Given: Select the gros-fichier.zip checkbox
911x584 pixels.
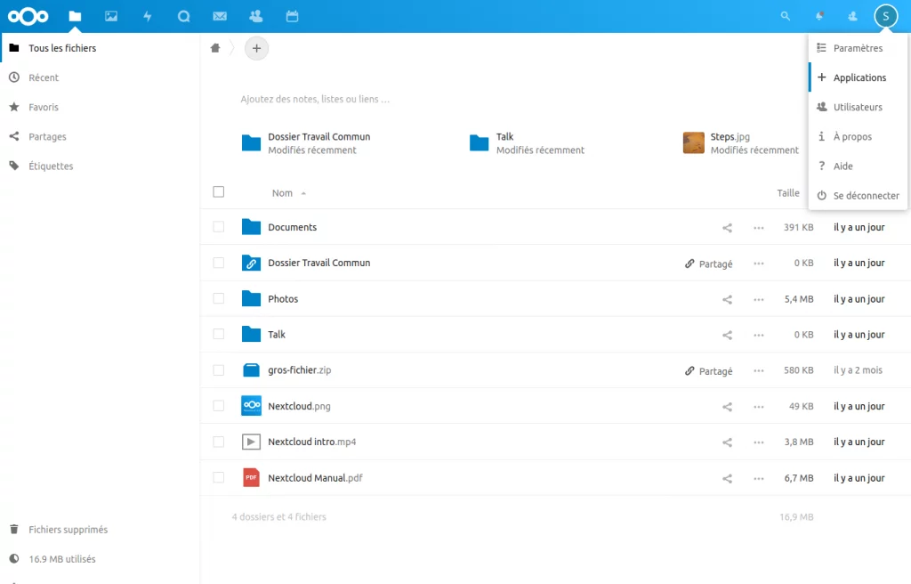Looking at the screenshot, I should tap(219, 370).
